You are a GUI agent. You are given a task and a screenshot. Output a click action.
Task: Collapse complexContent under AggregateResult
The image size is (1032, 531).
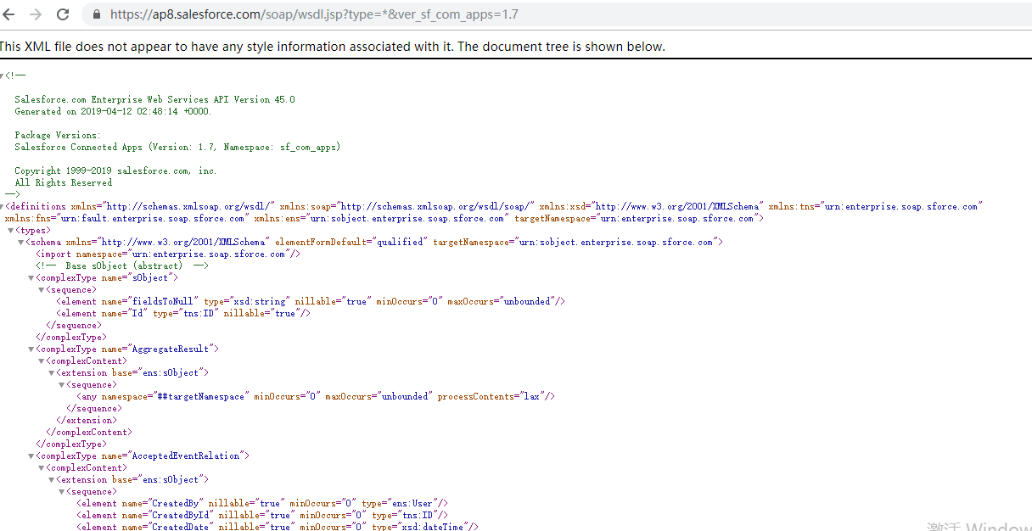point(41,361)
